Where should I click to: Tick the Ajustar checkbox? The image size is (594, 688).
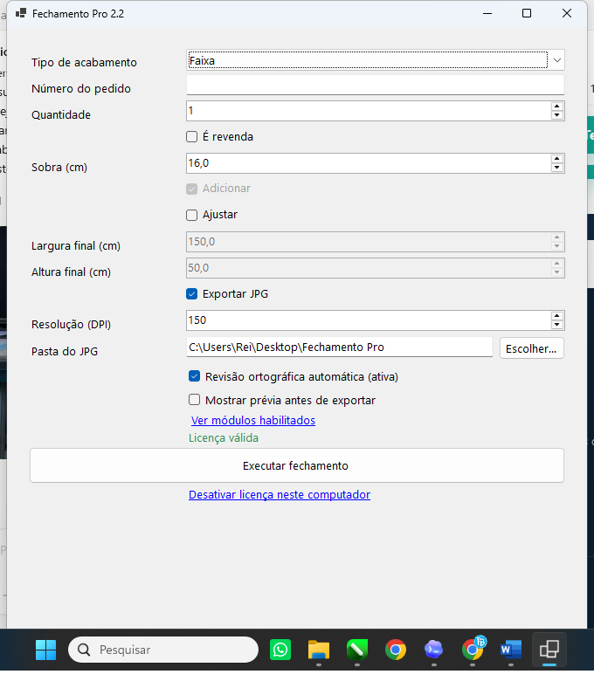(192, 215)
